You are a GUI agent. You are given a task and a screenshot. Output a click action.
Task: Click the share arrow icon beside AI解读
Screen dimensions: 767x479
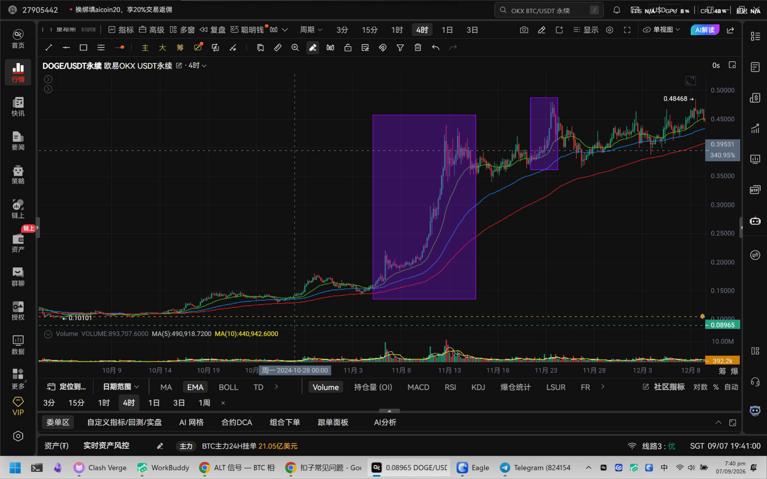pos(730,30)
